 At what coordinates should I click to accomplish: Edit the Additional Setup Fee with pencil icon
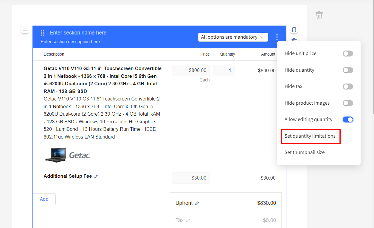pyautogui.click(x=96, y=176)
